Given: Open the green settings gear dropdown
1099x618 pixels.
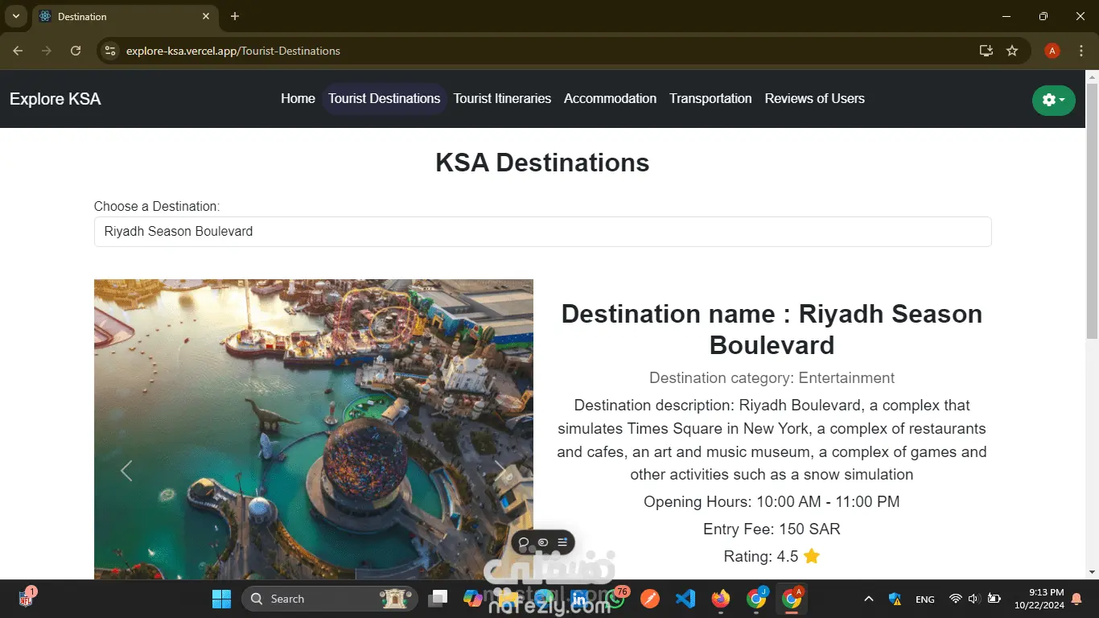Looking at the screenshot, I should pyautogui.click(x=1053, y=100).
